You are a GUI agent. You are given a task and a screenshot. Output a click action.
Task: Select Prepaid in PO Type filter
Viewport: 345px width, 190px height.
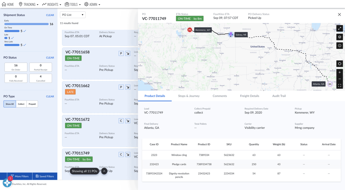pyautogui.click(x=32, y=104)
